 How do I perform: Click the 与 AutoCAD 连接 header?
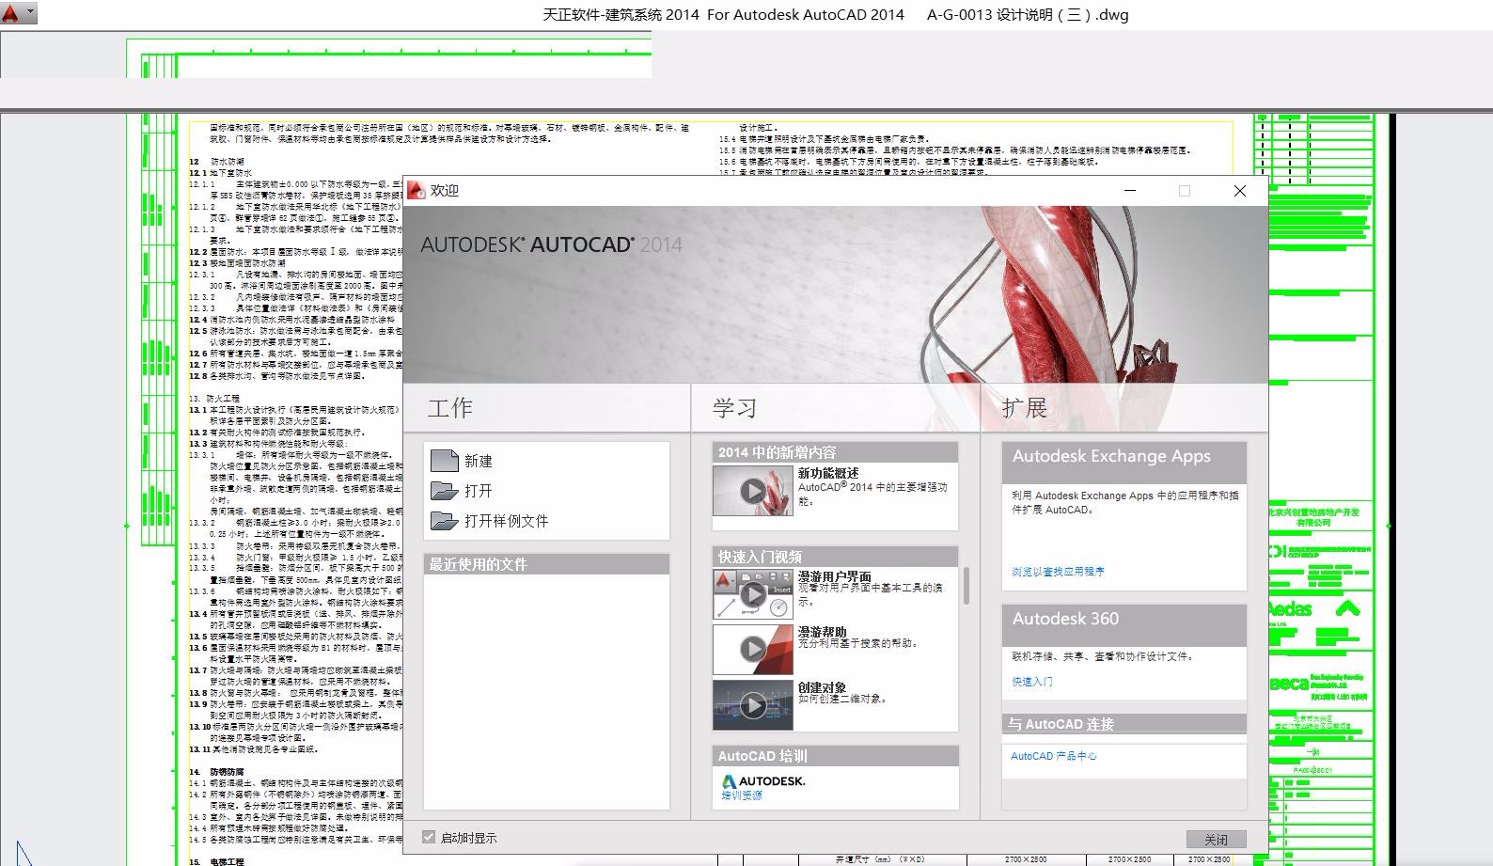point(1124,724)
